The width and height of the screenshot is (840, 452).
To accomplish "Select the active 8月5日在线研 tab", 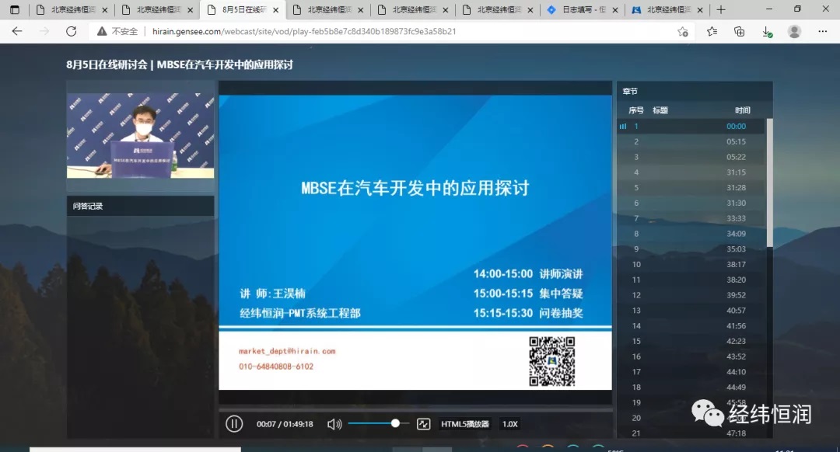I will pos(243,9).
